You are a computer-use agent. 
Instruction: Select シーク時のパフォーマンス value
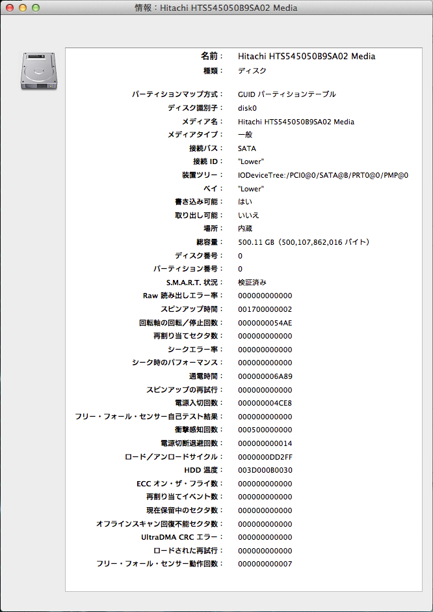[x=265, y=363]
